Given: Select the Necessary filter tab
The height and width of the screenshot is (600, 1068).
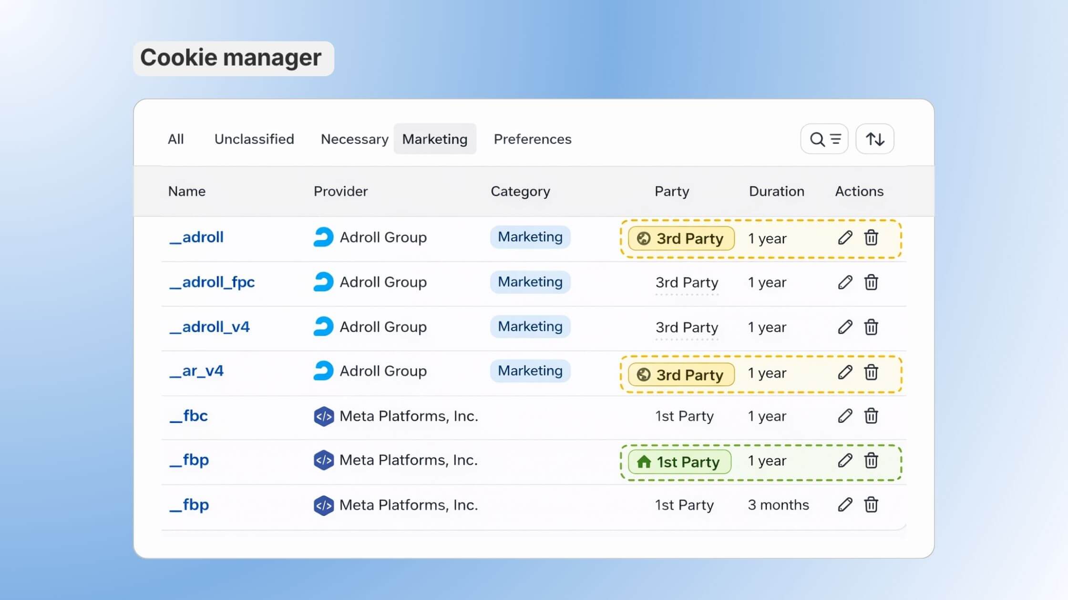Looking at the screenshot, I should [354, 139].
